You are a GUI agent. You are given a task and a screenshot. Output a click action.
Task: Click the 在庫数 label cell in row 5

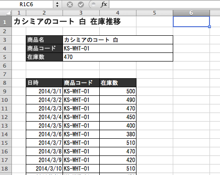pyautogui.click(x=44, y=57)
